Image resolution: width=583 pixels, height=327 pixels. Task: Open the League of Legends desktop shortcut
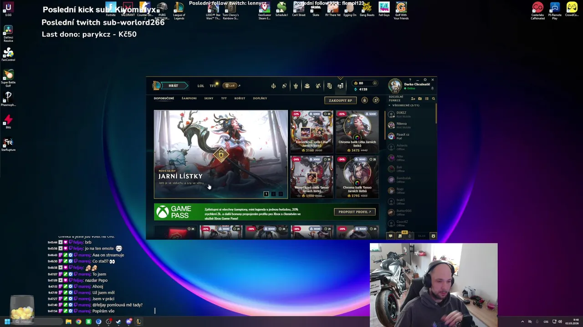click(x=179, y=10)
